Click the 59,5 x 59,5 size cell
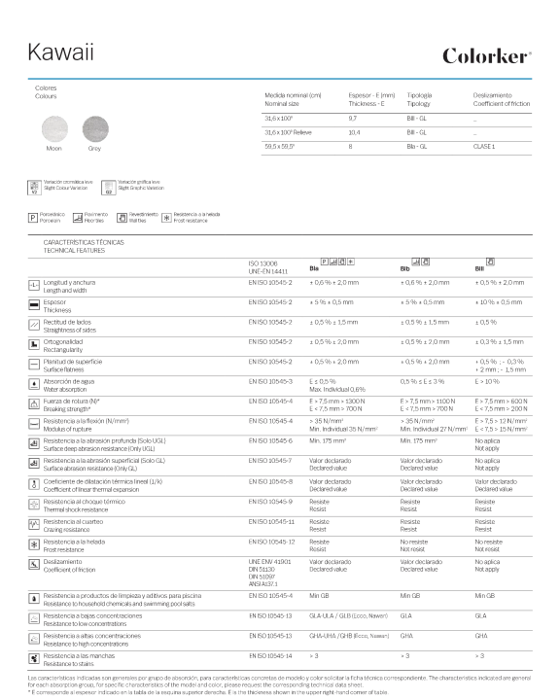This screenshot has width=560, height=700. [280, 147]
